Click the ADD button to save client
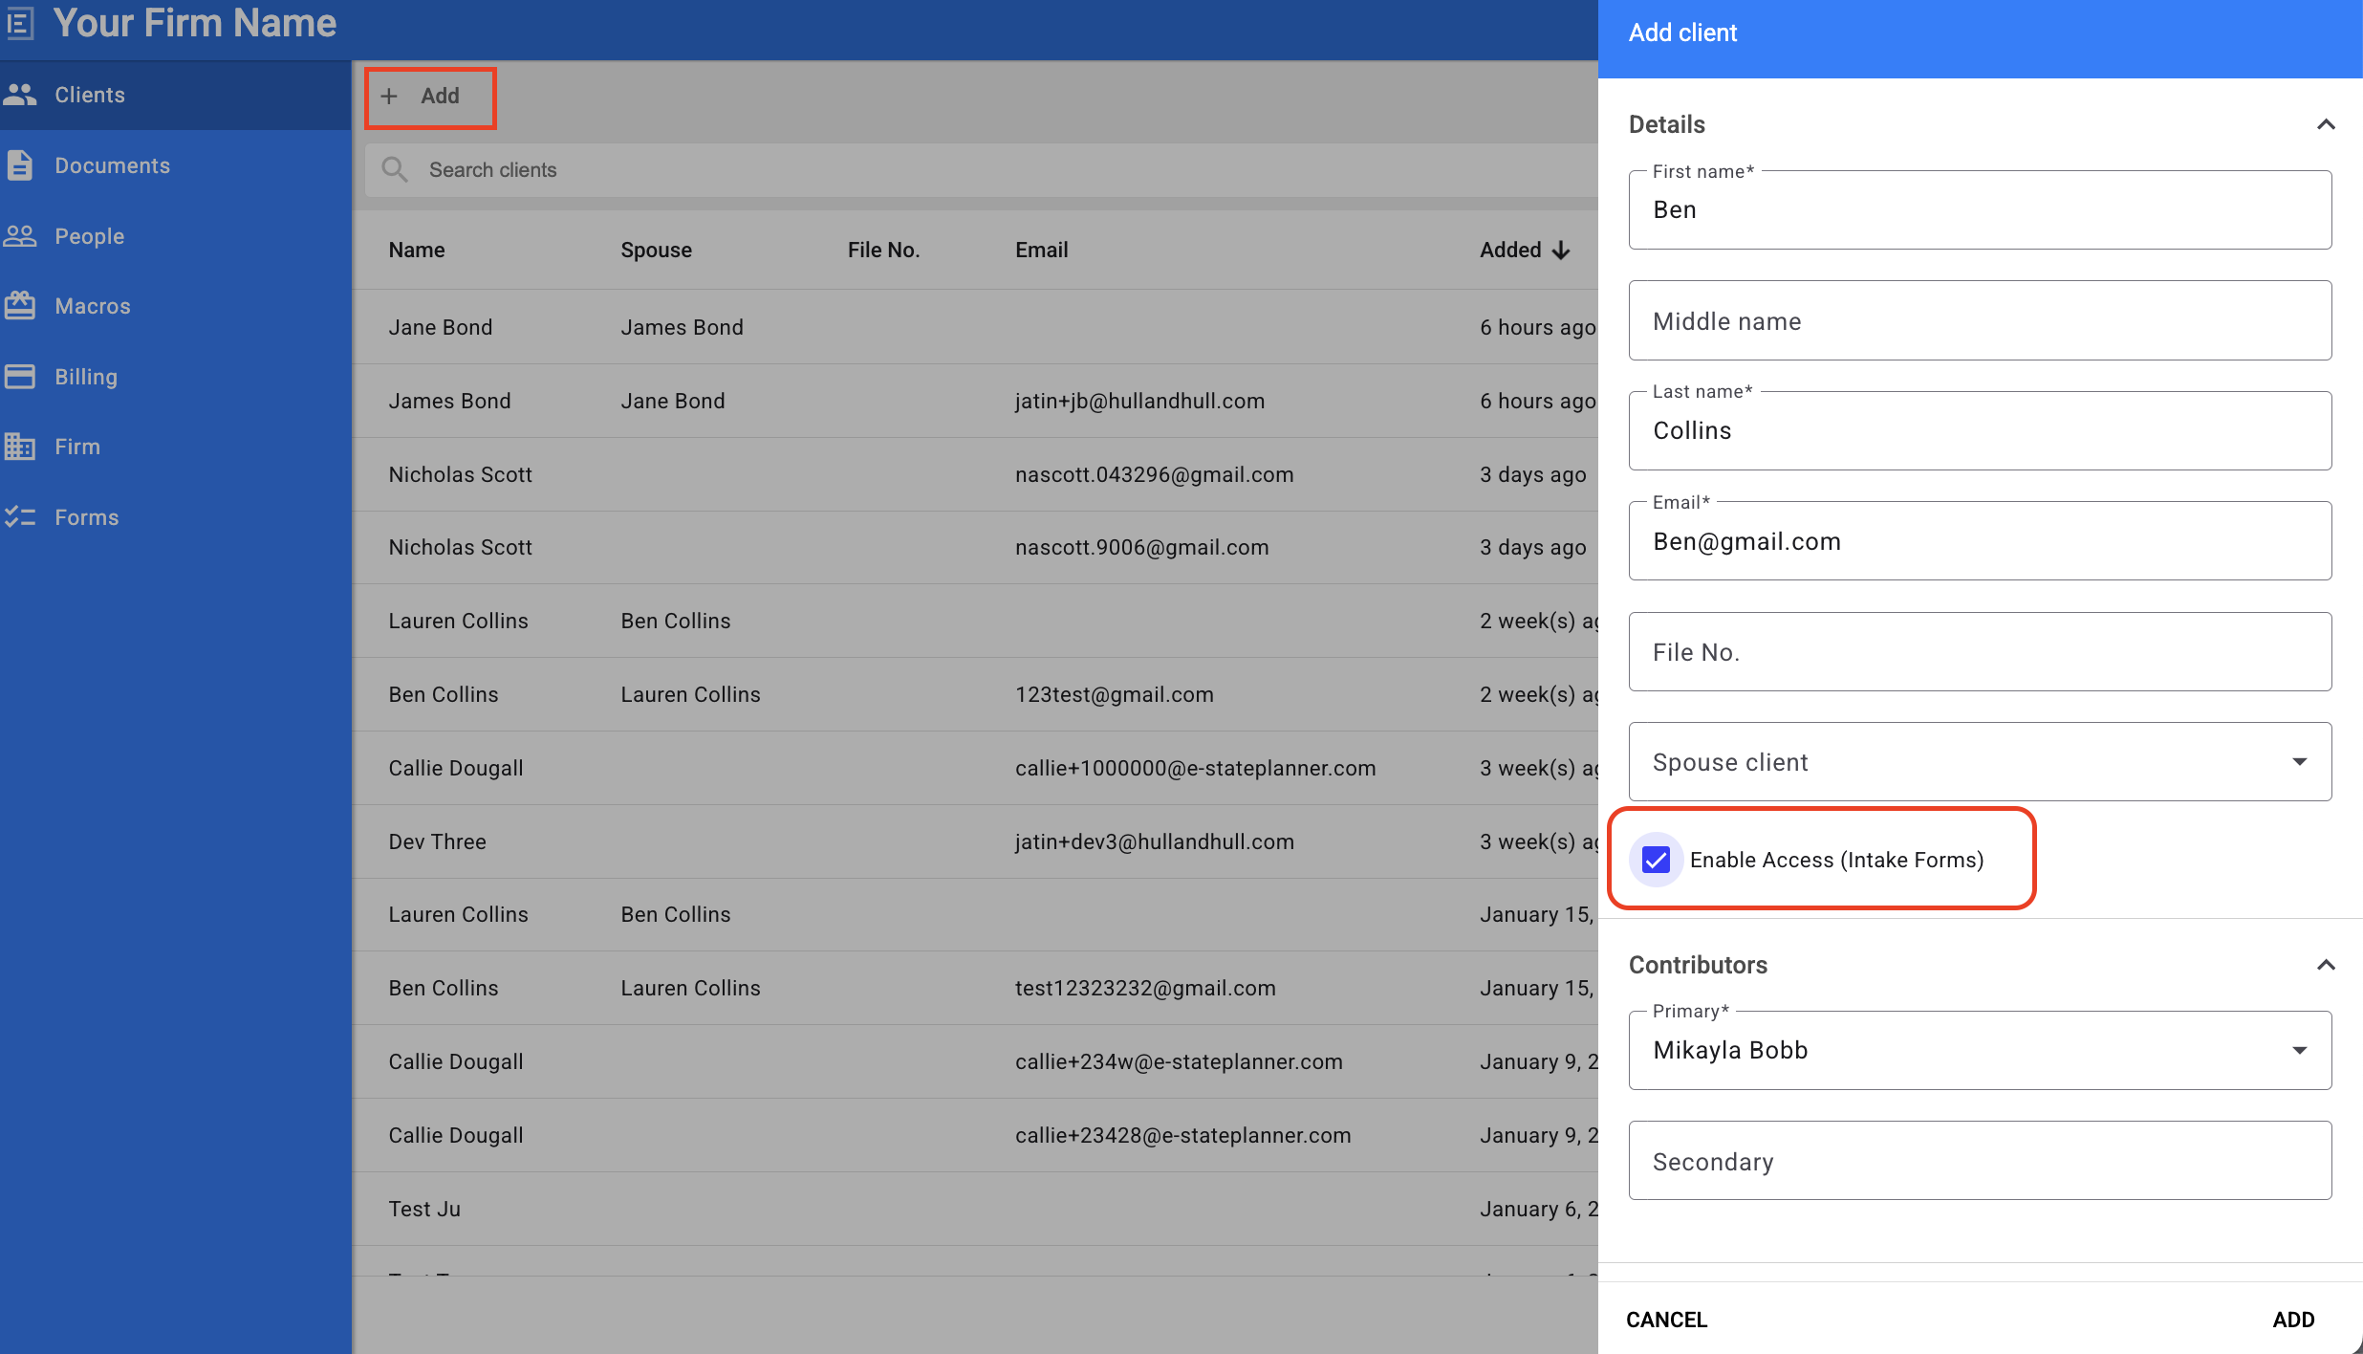This screenshot has width=2363, height=1354. [2292, 1320]
